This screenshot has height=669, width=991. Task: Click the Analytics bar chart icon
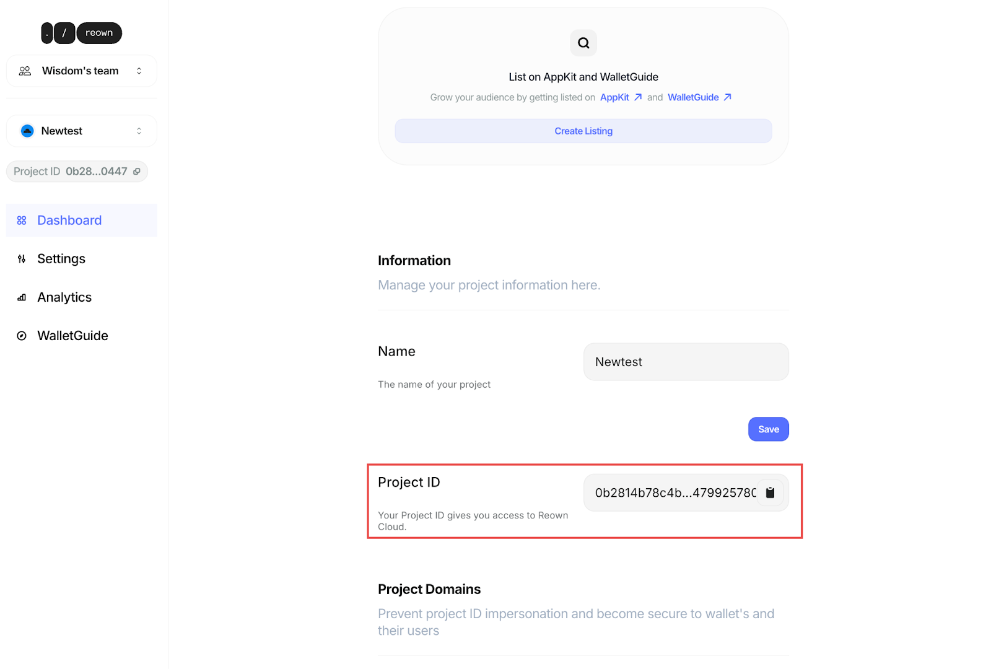click(22, 298)
